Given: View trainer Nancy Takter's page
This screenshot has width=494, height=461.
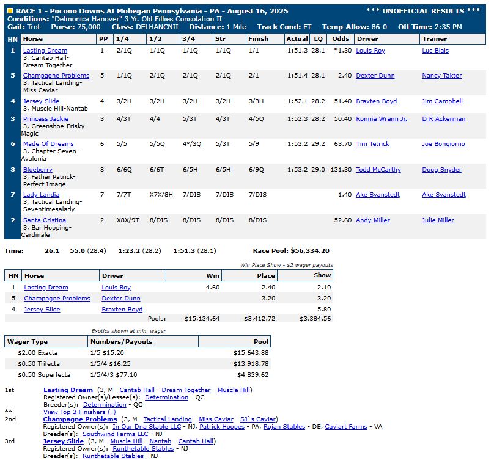Looking at the screenshot, I should (x=442, y=76).
